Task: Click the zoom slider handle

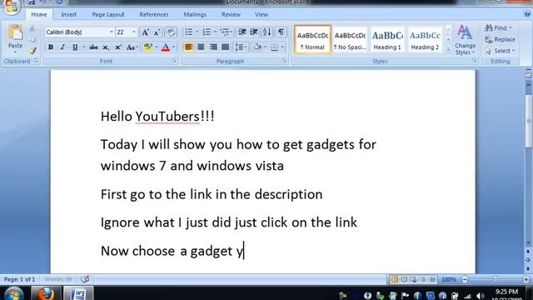Action: point(495,279)
